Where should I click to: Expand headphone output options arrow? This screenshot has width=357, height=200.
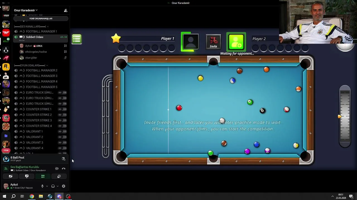click(x=57, y=186)
